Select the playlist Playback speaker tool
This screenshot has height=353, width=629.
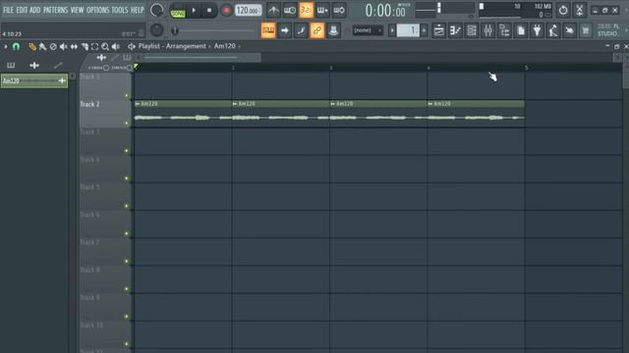coord(116,47)
